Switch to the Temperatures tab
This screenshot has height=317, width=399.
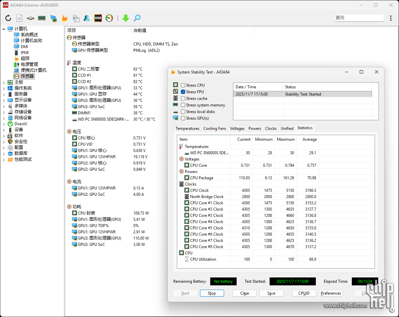[187, 129]
